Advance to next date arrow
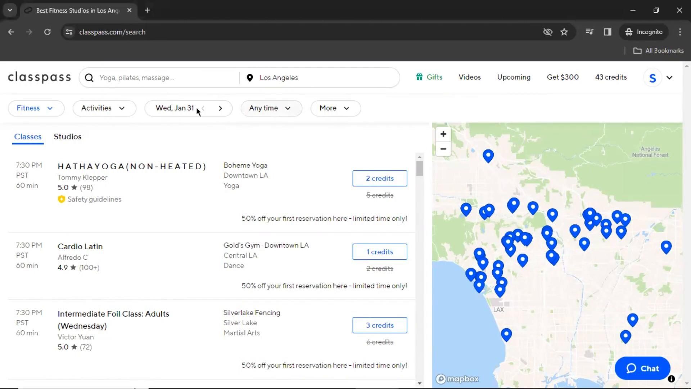 pos(220,108)
